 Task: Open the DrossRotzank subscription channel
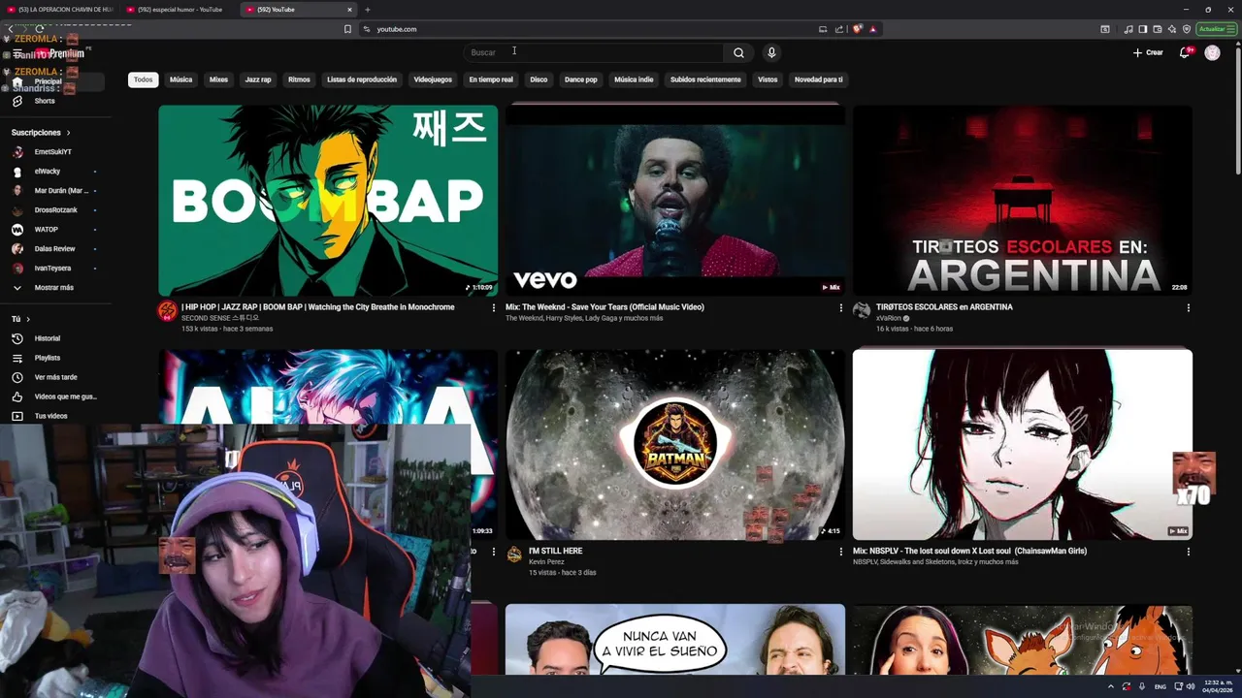(53, 209)
